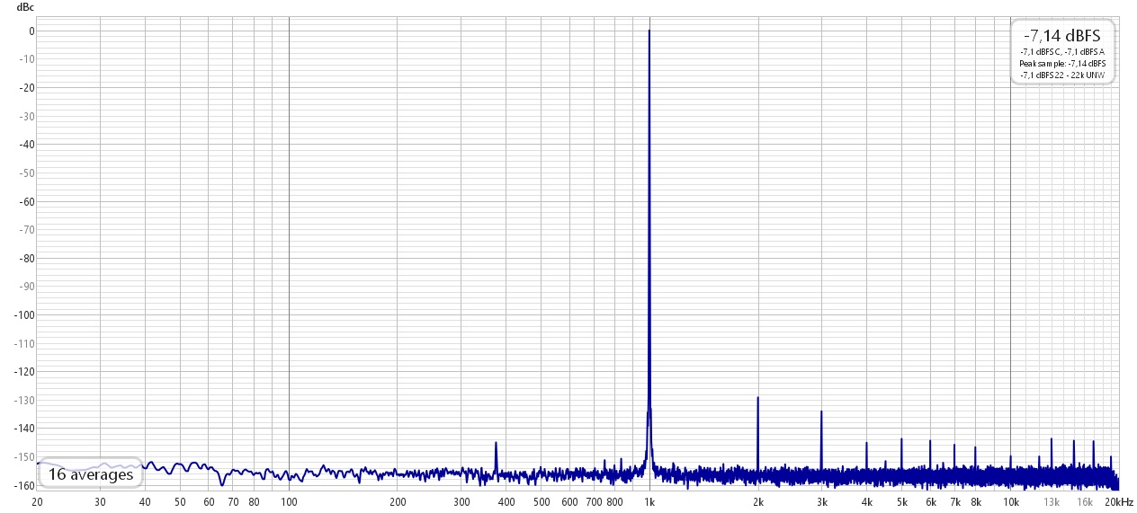Click the -140 label on the dBc axis
This screenshot has width=1137, height=513.
24,429
